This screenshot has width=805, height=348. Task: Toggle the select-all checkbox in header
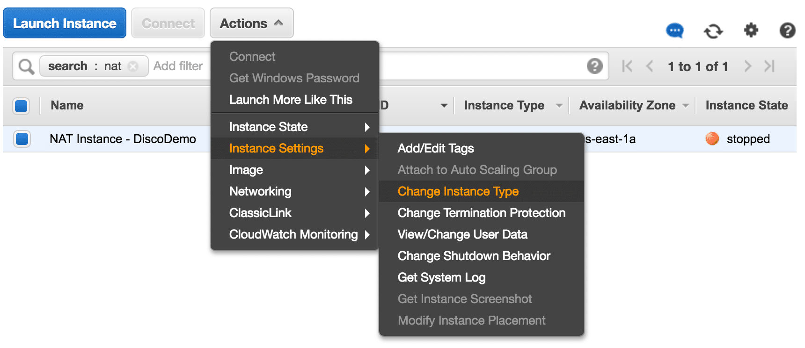click(x=22, y=106)
